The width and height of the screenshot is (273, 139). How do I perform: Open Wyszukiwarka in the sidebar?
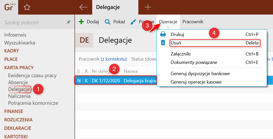click(20, 43)
